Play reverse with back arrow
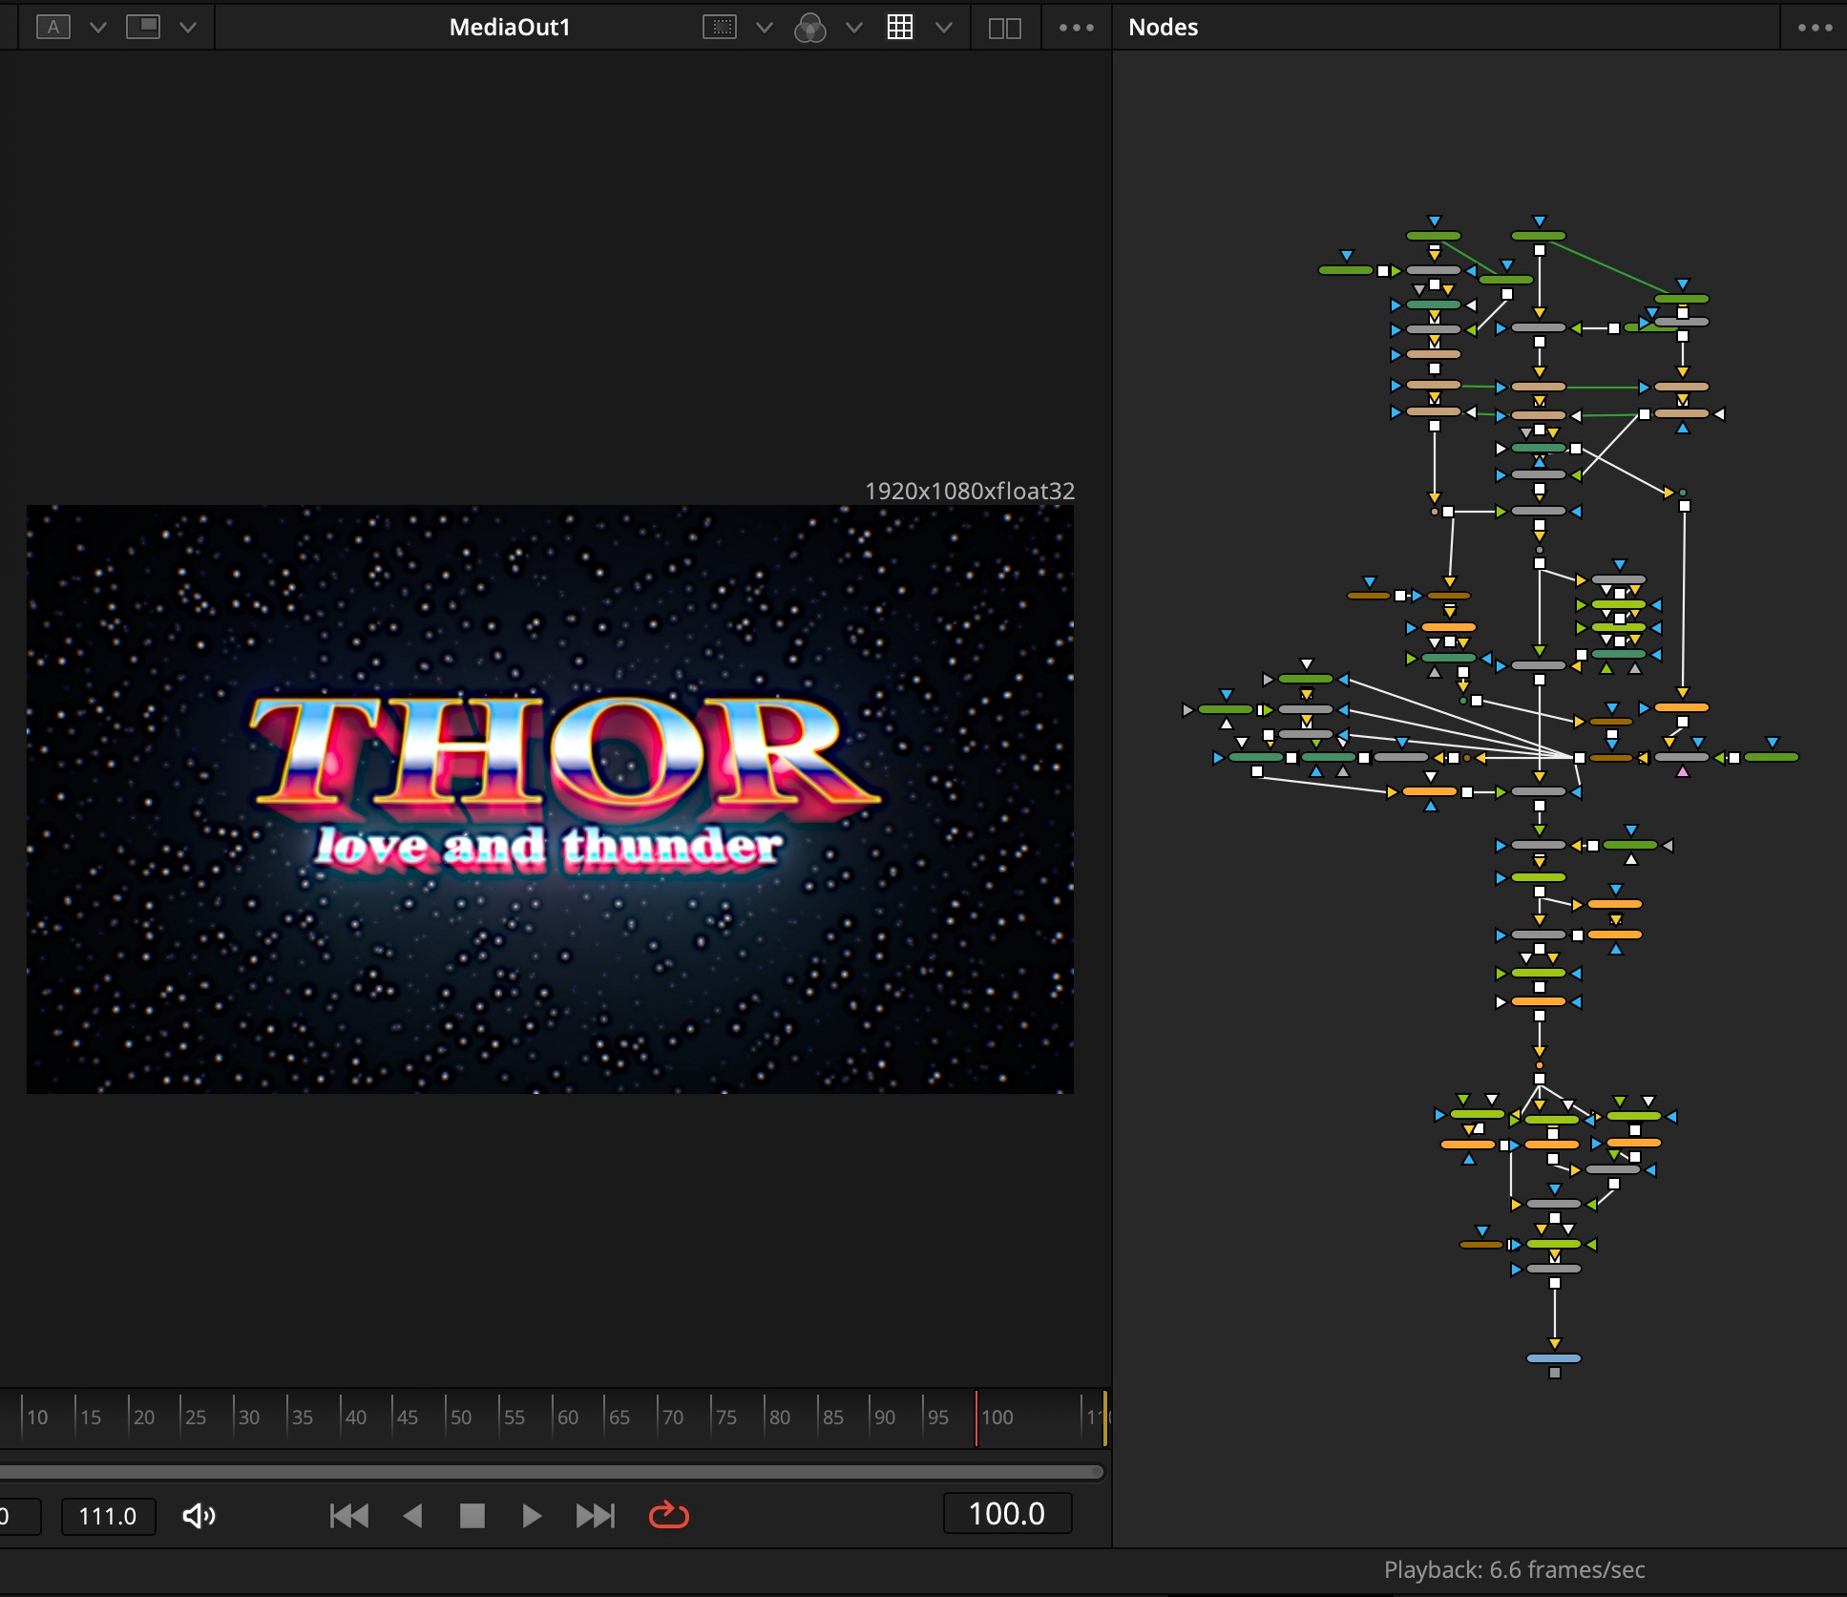The image size is (1847, 1597). 412,1515
